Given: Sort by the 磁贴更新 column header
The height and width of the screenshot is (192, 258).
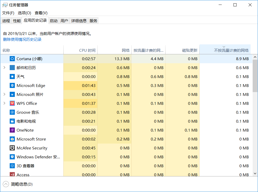Looking at the screenshot, I should [182, 50].
